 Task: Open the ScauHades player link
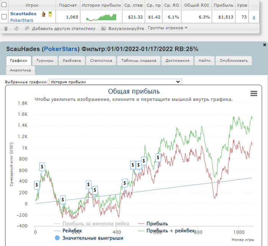pyautogui.click(x=23, y=14)
